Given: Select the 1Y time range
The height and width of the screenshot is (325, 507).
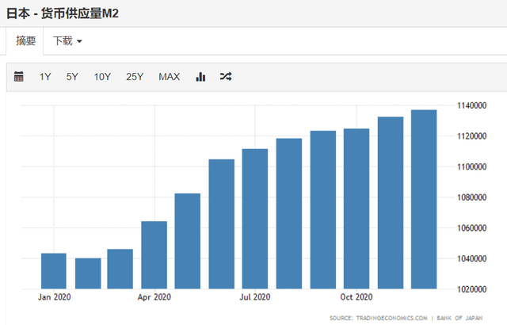Looking at the screenshot, I should pos(45,77).
